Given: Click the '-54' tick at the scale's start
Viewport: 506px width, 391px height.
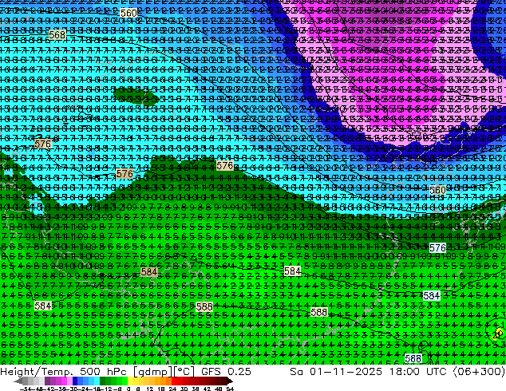Looking at the screenshot, I should [x=26, y=389].
